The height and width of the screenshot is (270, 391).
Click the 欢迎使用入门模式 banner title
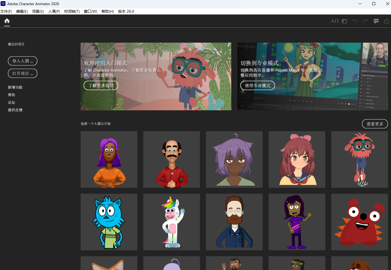[105, 63]
